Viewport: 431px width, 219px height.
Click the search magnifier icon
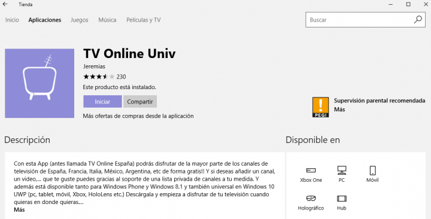tap(418, 20)
